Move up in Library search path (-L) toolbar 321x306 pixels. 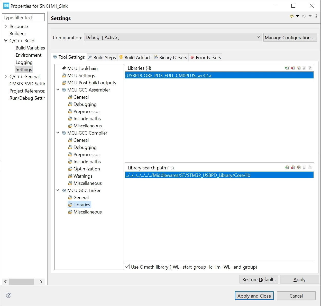click(x=305, y=168)
